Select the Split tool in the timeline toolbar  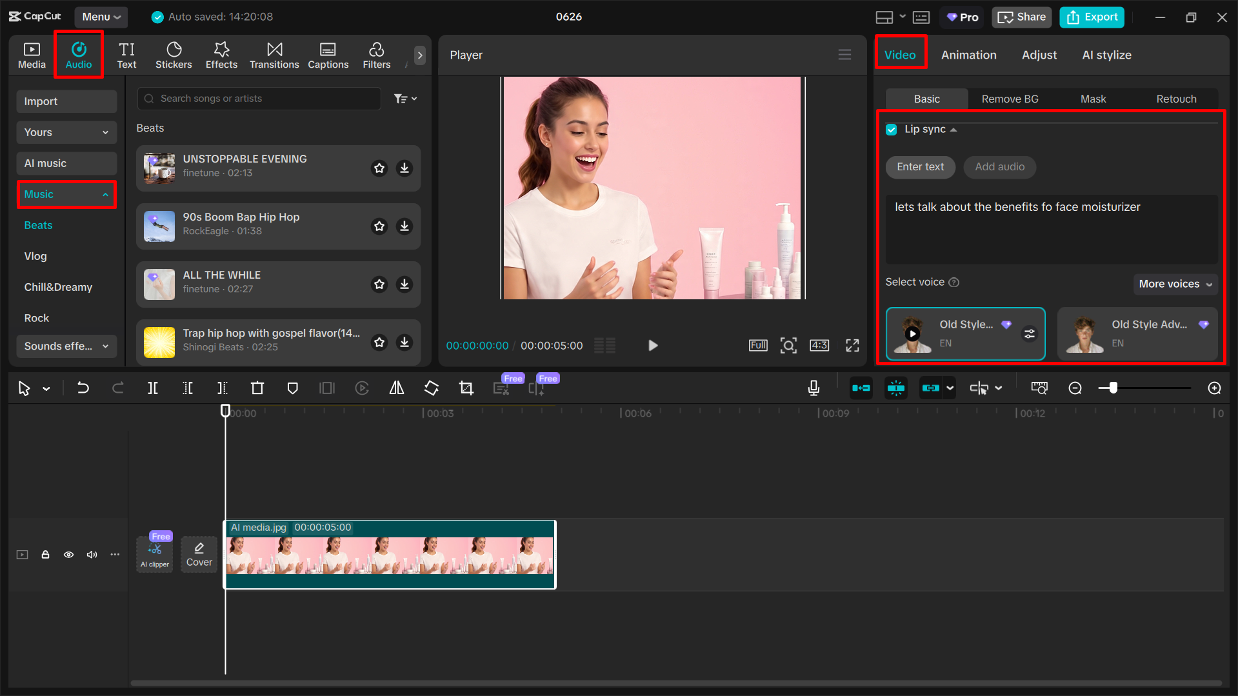point(153,388)
